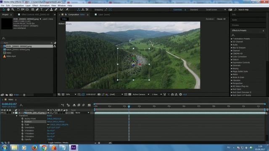Create new composition from Project panel
The height and width of the screenshot is (151, 269).
pos(11,95)
